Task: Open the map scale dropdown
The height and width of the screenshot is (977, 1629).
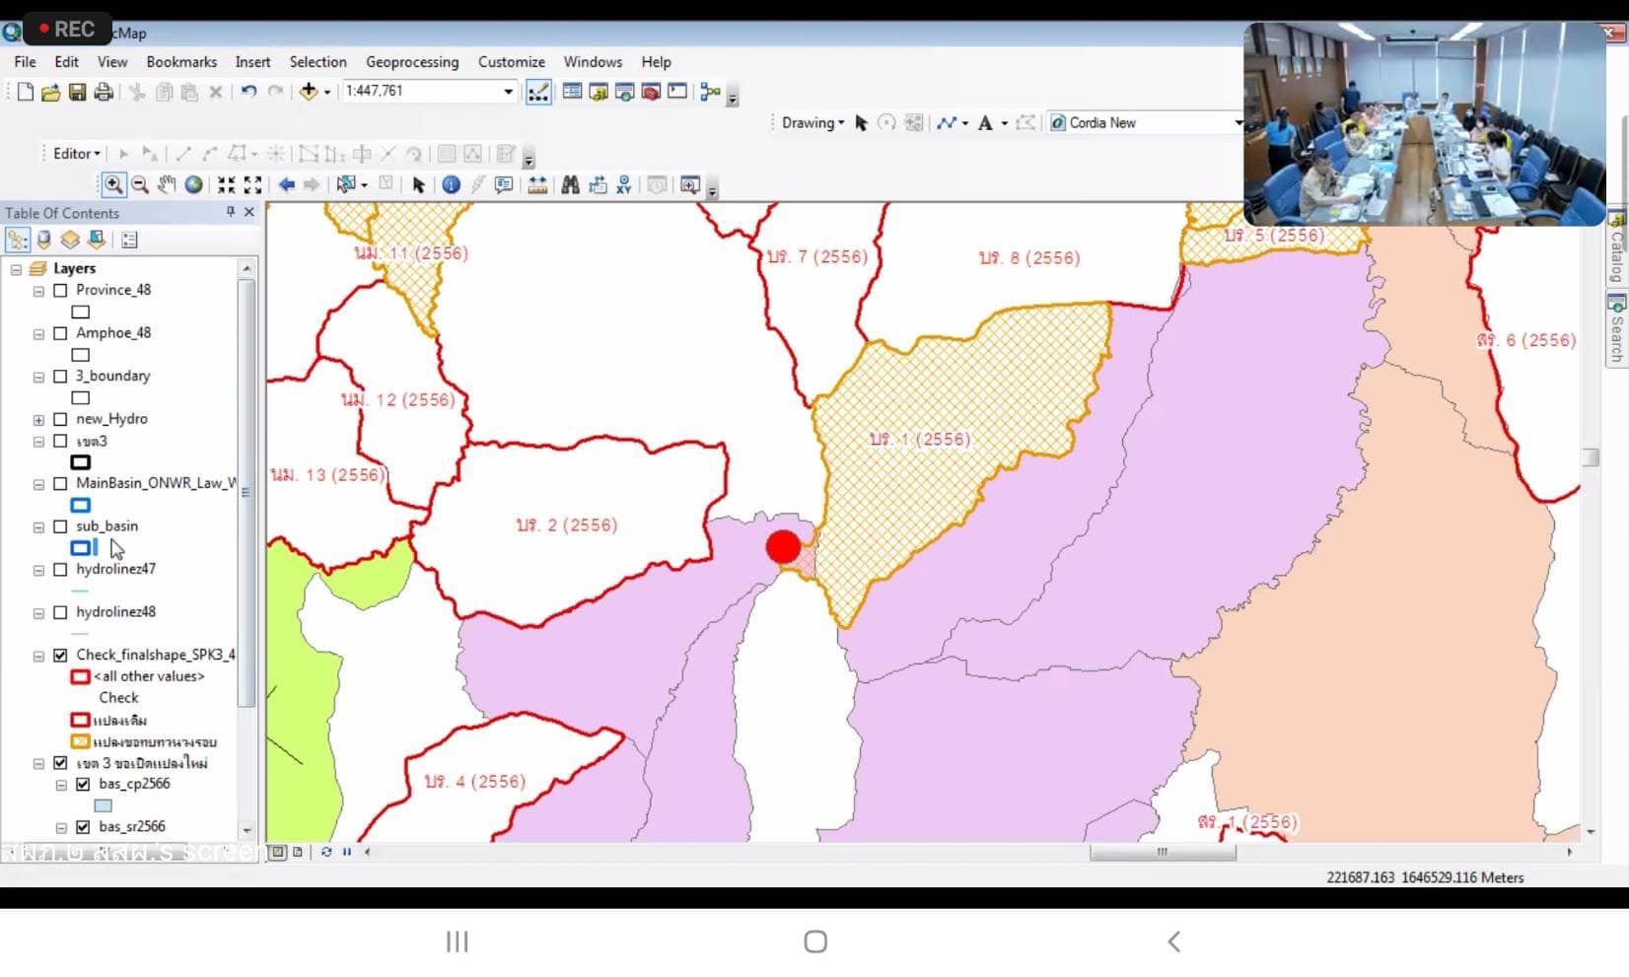Action: 508,92
